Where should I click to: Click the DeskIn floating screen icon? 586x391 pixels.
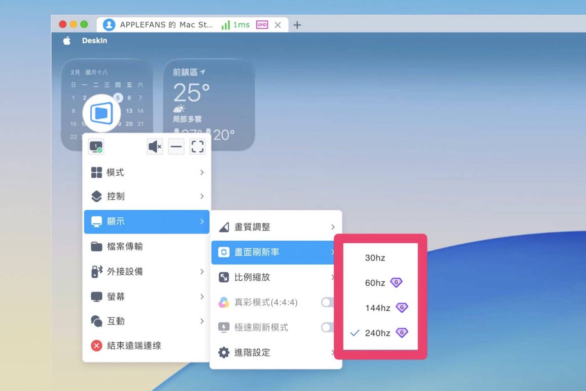pos(101,113)
